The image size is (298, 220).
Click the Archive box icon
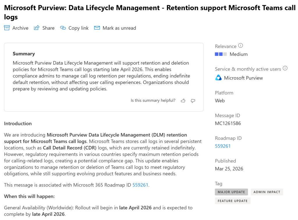coord(7,28)
